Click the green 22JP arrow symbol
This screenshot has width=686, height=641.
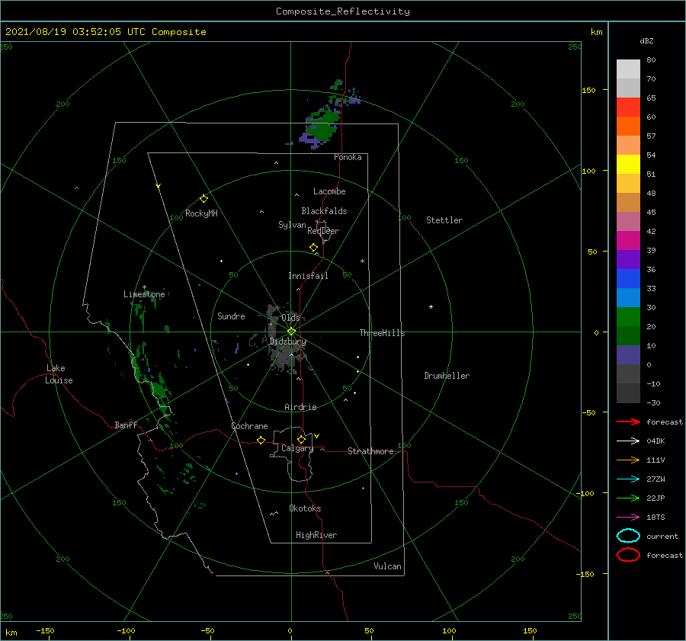click(628, 498)
